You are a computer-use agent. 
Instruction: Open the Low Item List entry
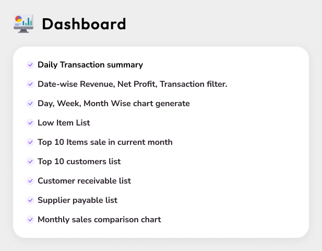pyautogui.click(x=64, y=123)
